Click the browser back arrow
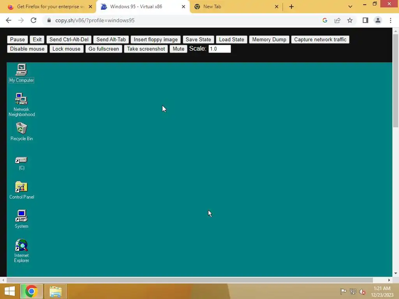The width and height of the screenshot is (399, 299). (x=9, y=20)
